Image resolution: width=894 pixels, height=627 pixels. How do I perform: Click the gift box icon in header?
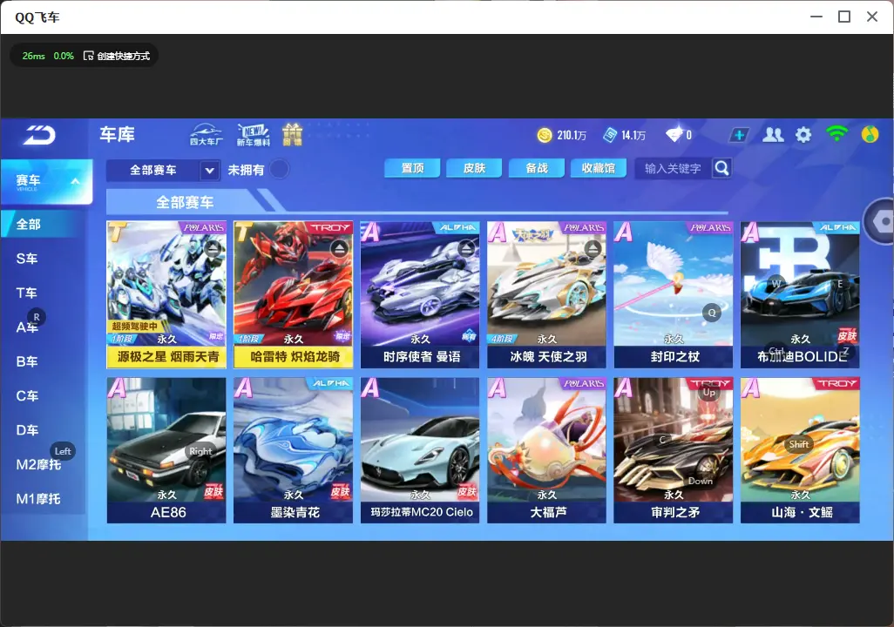pos(293,134)
